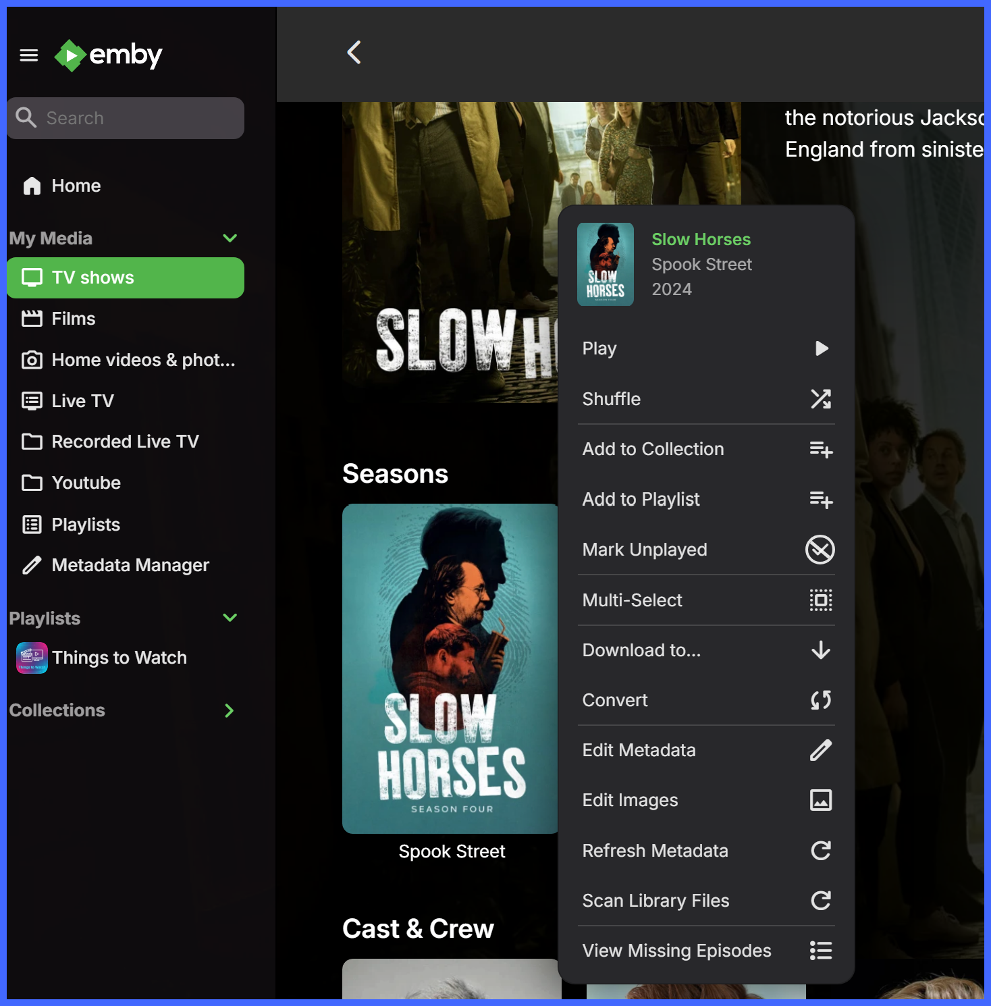This screenshot has width=991, height=1006.
Task: Open Metadata Manager
Action: pos(126,565)
